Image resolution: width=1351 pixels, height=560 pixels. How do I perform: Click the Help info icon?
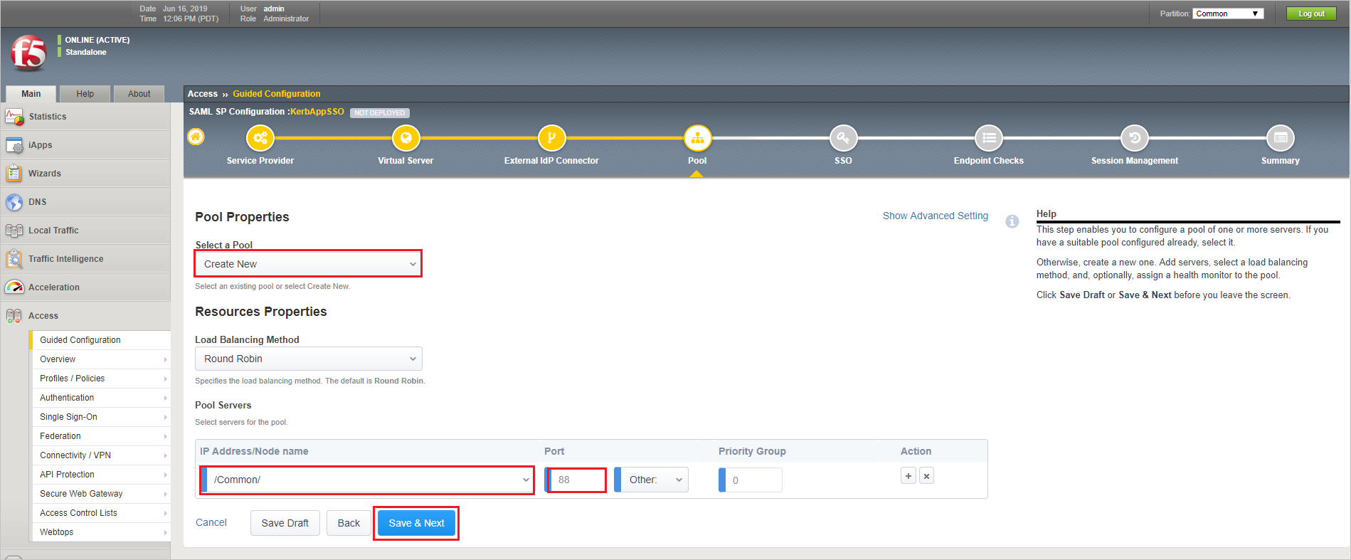(1012, 221)
